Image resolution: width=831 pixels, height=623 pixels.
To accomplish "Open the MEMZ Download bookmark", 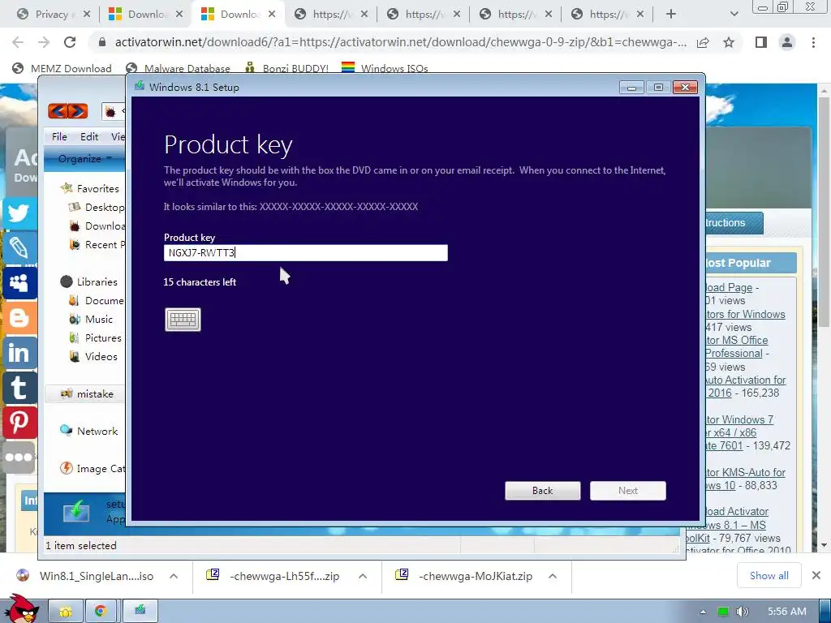I will click(x=62, y=68).
